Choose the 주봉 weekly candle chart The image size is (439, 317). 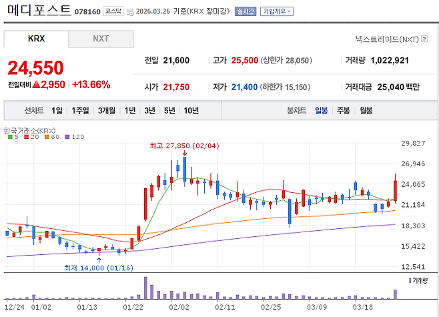click(x=343, y=111)
